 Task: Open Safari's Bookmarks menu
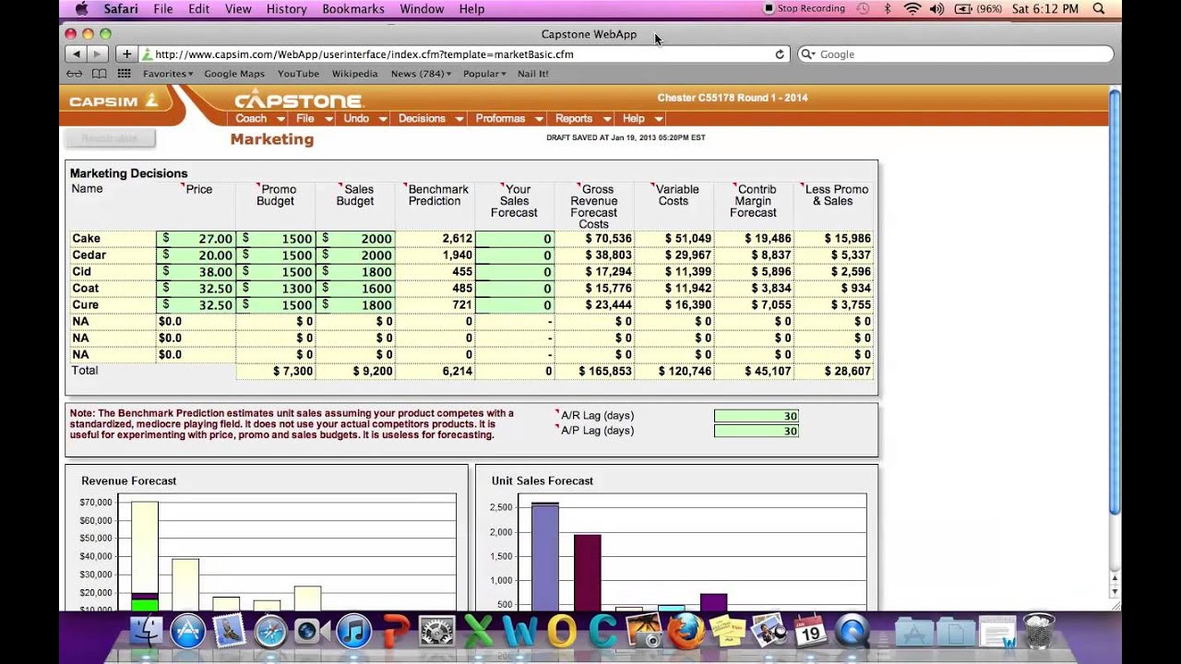(353, 8)
